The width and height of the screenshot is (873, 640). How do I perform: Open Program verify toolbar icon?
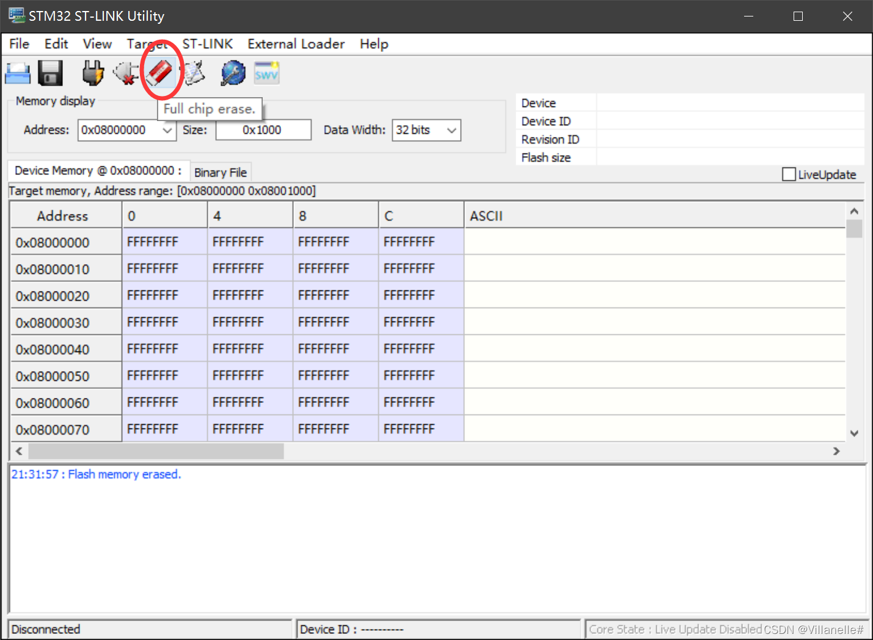(194, 73)
